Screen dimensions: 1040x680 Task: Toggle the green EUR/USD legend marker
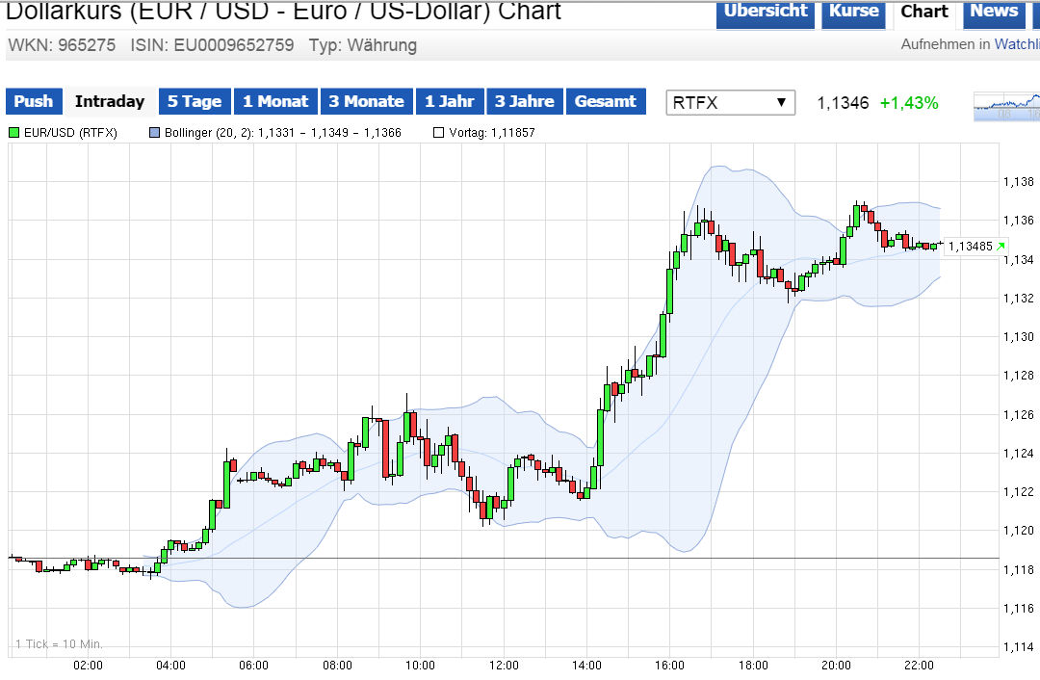tap(13, 134)
